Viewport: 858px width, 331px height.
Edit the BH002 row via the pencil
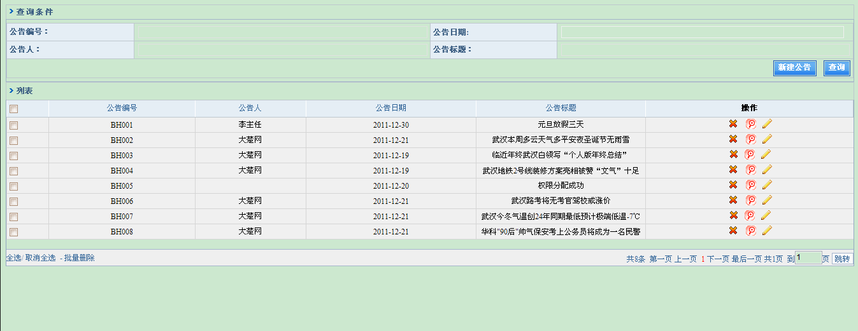click(x=766, y=139)
